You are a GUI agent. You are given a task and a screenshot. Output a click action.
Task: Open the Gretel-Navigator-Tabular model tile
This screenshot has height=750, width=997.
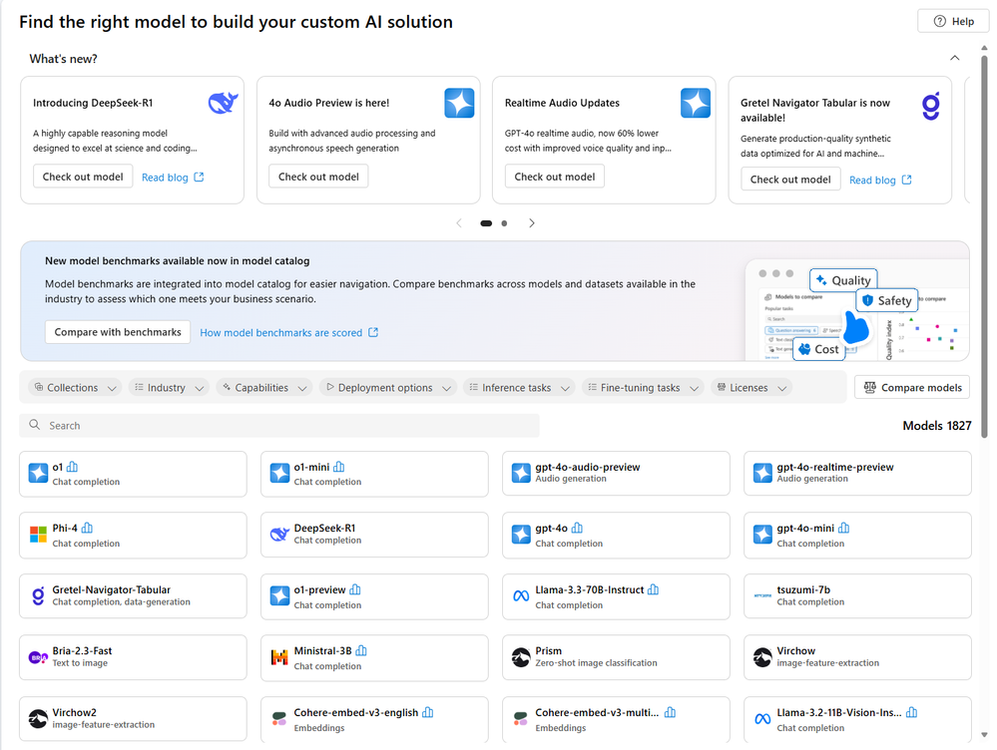click(133, 596)
